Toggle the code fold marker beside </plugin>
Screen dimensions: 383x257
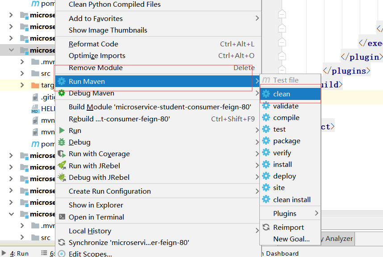[x=282, y=56]
